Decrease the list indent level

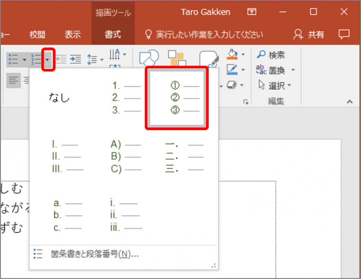[x=61, y=59]
